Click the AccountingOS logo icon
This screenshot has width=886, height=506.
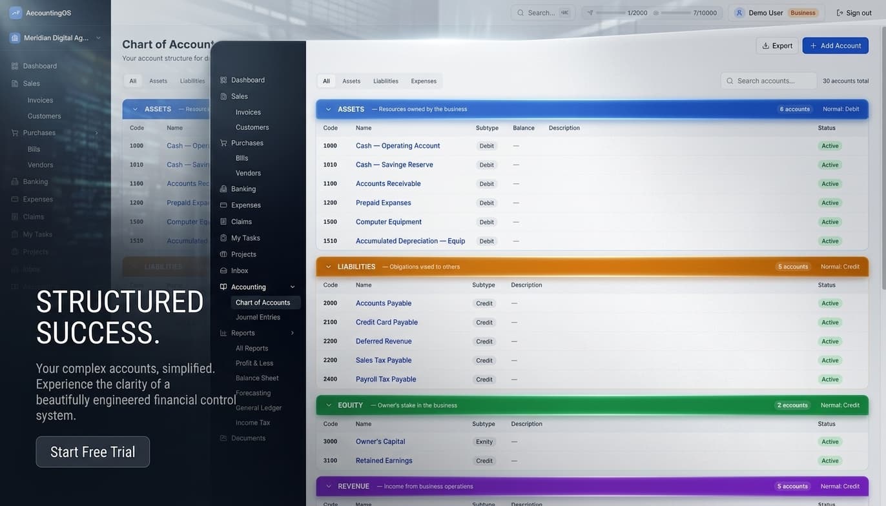pyautogui.click(x=15, y=13)
